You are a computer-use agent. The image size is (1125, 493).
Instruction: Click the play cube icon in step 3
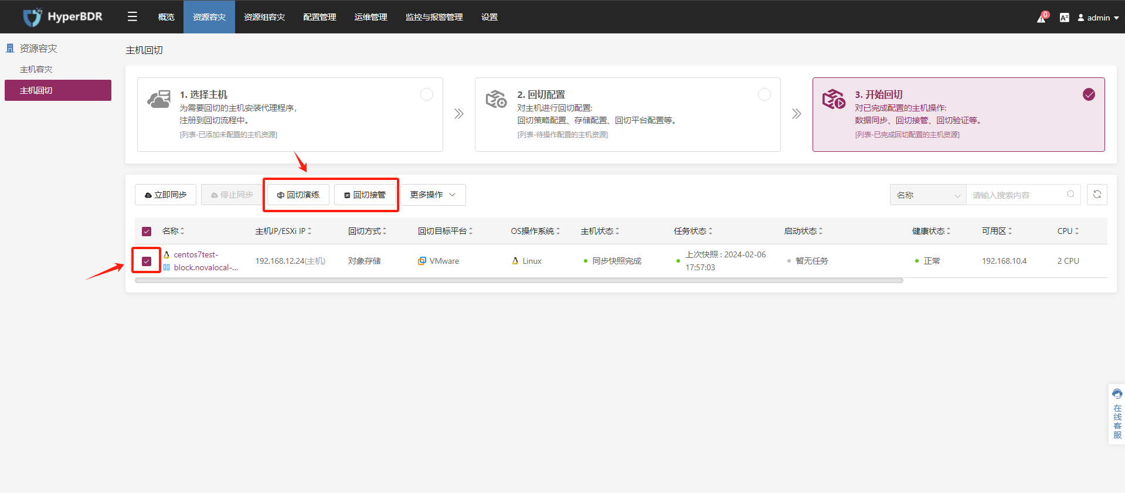(x=834, y=99)
